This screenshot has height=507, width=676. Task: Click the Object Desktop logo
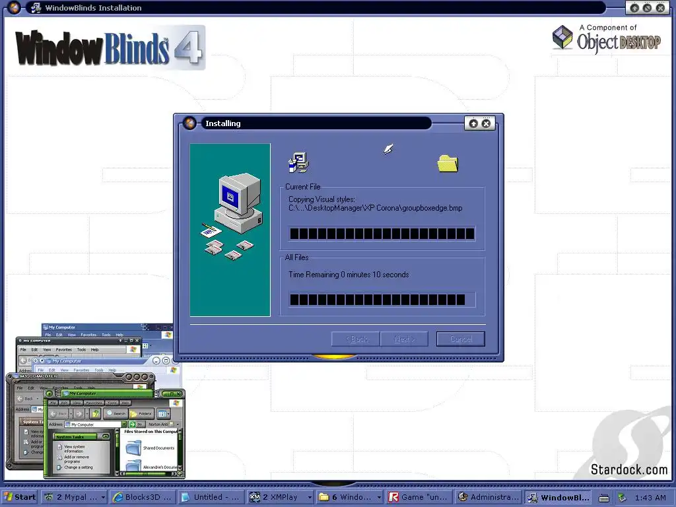606,39
